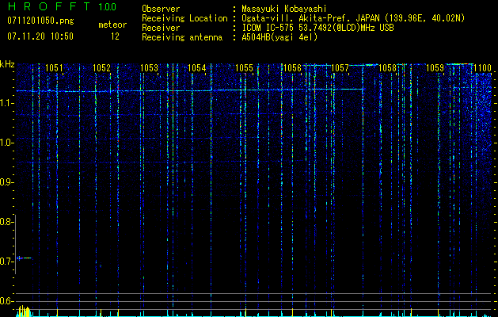Viewport: 498px width, 317px height.
Task: Click observer name Masayuki Kobayashi
Action: 284,9
